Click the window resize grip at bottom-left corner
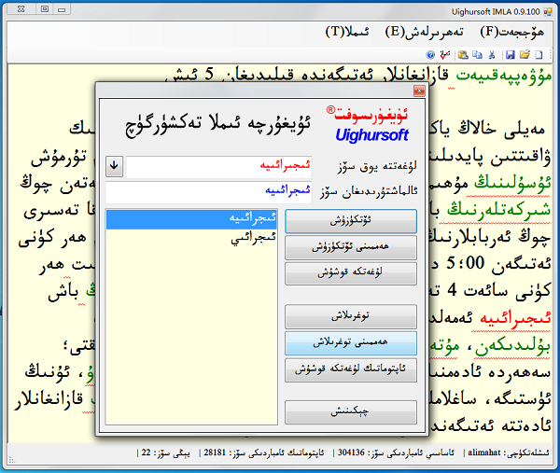 pos(12,460)
